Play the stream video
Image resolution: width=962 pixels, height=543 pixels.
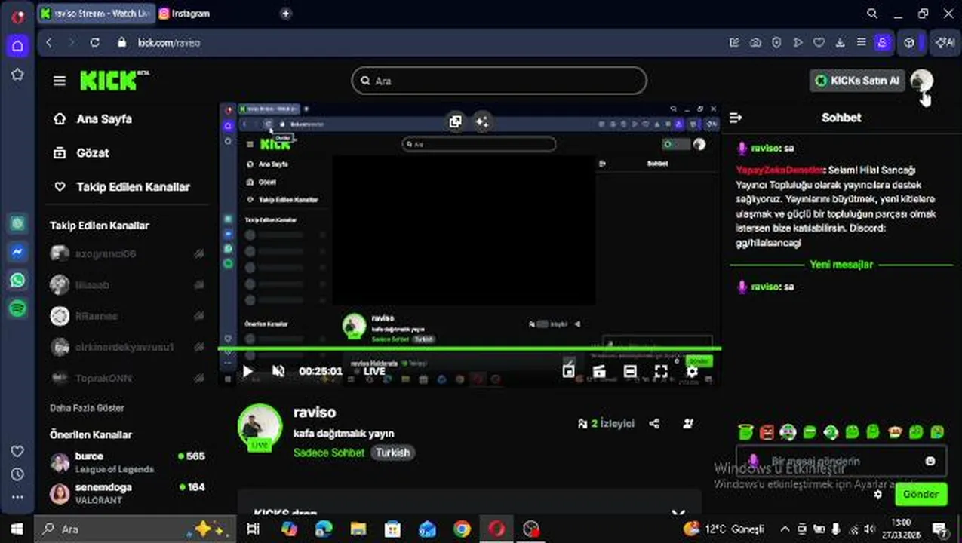pyautogui.click(x=247, y=371)
